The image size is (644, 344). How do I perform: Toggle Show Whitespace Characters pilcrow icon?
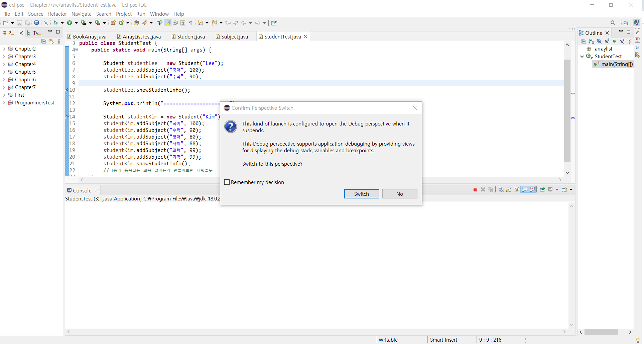[x=190, y=23]
